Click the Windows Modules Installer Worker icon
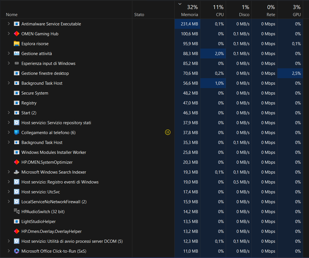This screenshot has width=309, height=258. tap(17, 152)
